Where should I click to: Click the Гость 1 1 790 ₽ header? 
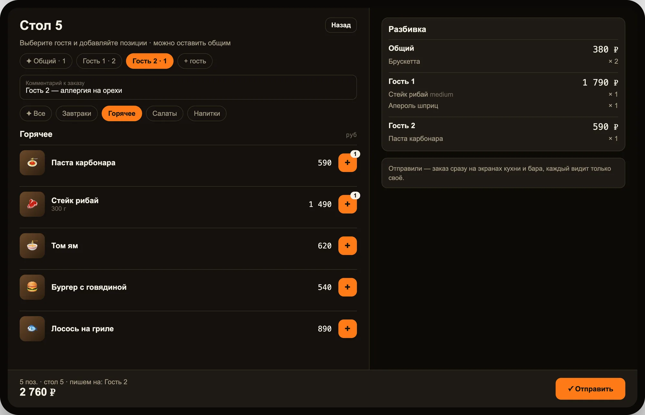click(x=503, y=82)
